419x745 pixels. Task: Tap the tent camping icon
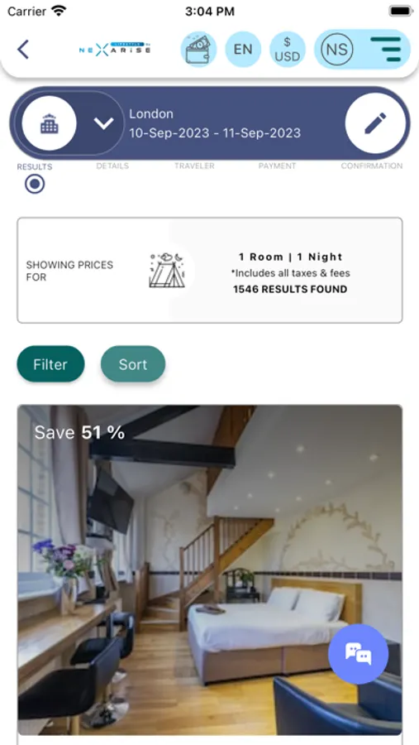pos(167,270)
